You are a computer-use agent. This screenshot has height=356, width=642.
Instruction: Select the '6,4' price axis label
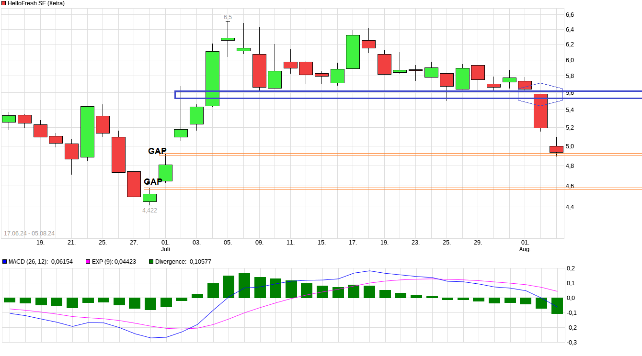point(570,30)
